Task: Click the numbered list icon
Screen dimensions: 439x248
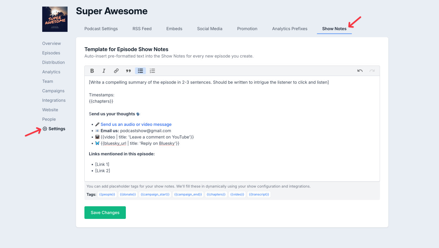Action: [x=153, y=71]
